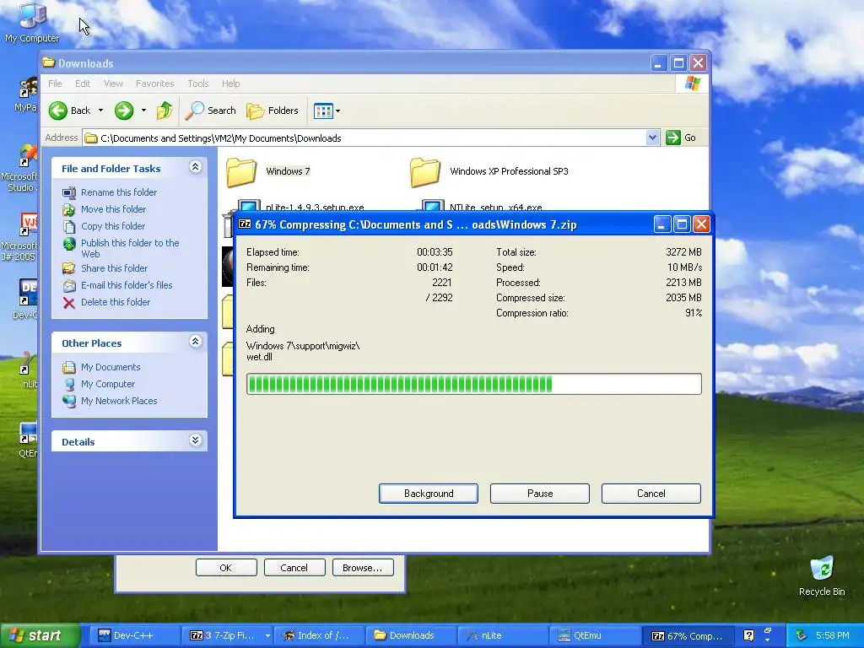Switch to Downloads taskbar button
Image resolution: width=864 pixels, height=648 pixels.
coord(411,636)
